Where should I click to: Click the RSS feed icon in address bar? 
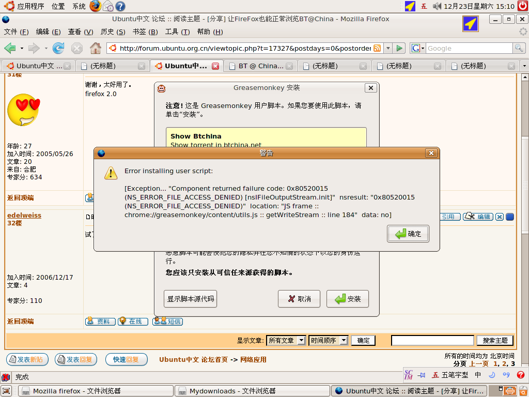tap(377, 48)
